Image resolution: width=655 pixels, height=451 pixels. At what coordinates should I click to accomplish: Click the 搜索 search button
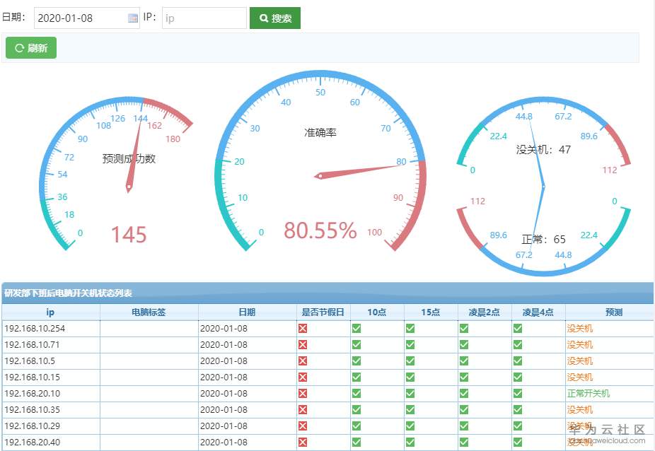(275, 18)
